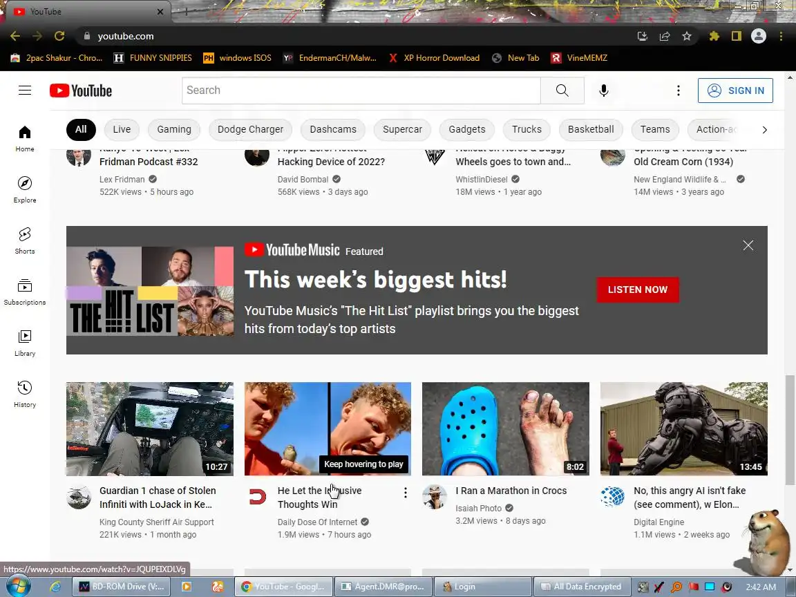Open FUNNY SNIPPIES bookmark
Viewport: 796px width, 597px height.
click(x=153, y=58)
